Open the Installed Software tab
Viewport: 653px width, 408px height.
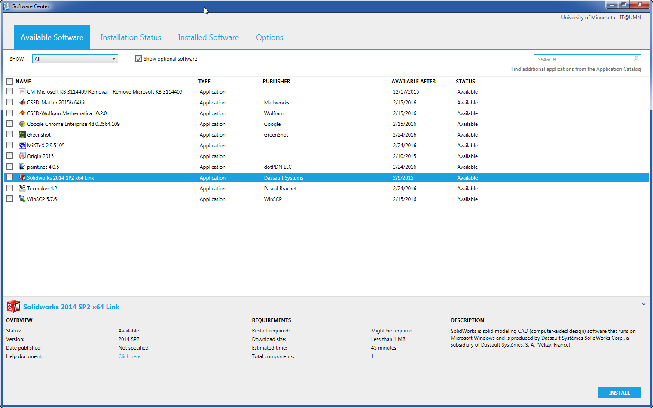pyautogui.click(x=208, y=37)
